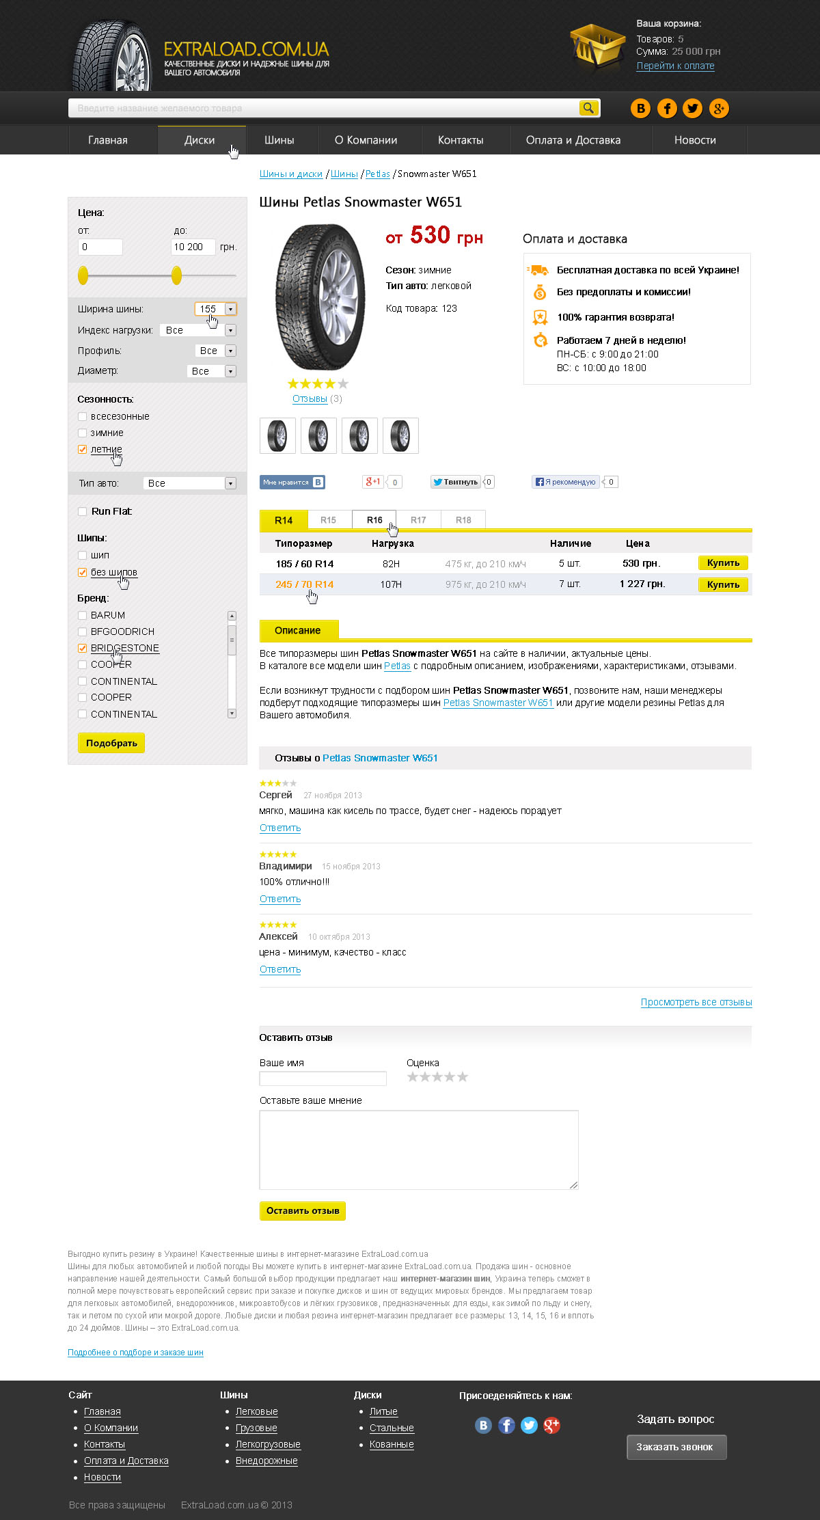
Task: Click 'Ваше имя' input field
Action: (x=323, y=1078)
